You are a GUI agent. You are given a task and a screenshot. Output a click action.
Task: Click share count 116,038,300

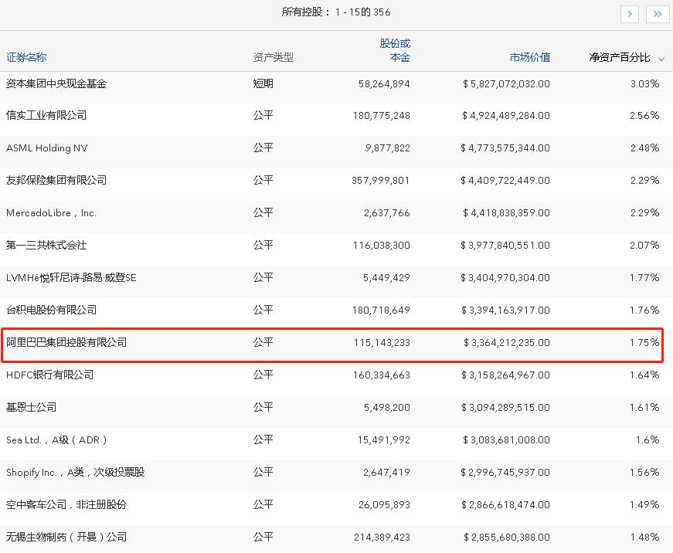tap(381, 245)
